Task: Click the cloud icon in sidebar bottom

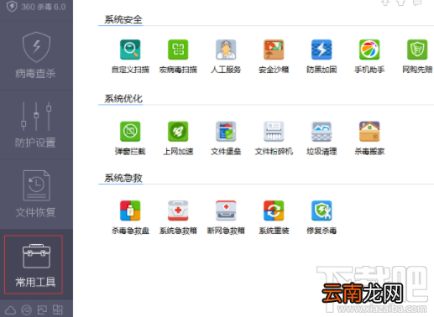Action: (11, 310)
